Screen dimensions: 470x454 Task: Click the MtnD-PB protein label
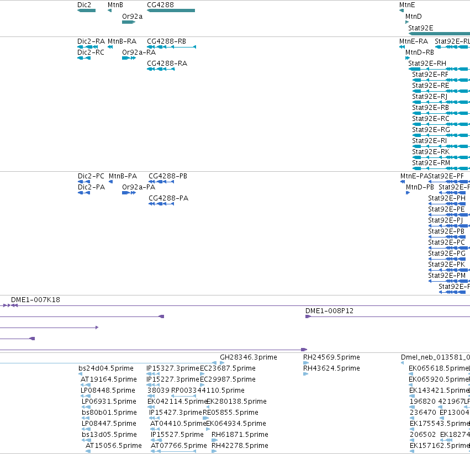[420, 187]
